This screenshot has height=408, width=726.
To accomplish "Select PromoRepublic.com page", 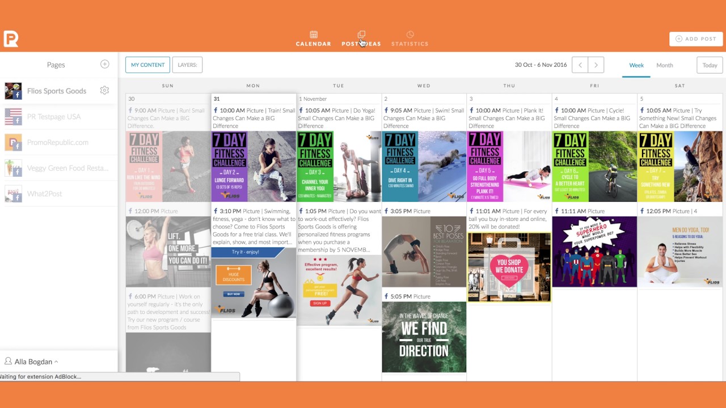I will (59, 142).
